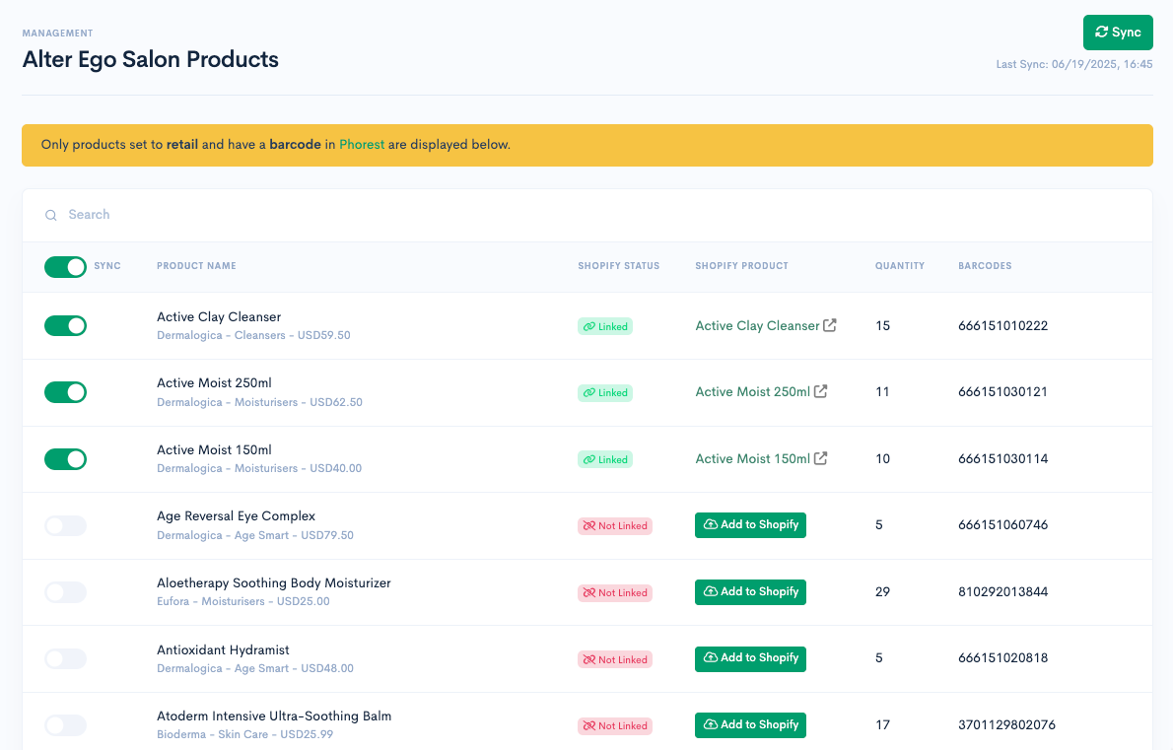
Task: Select barcode 666151030121
Action: (x=1003, y=392)
